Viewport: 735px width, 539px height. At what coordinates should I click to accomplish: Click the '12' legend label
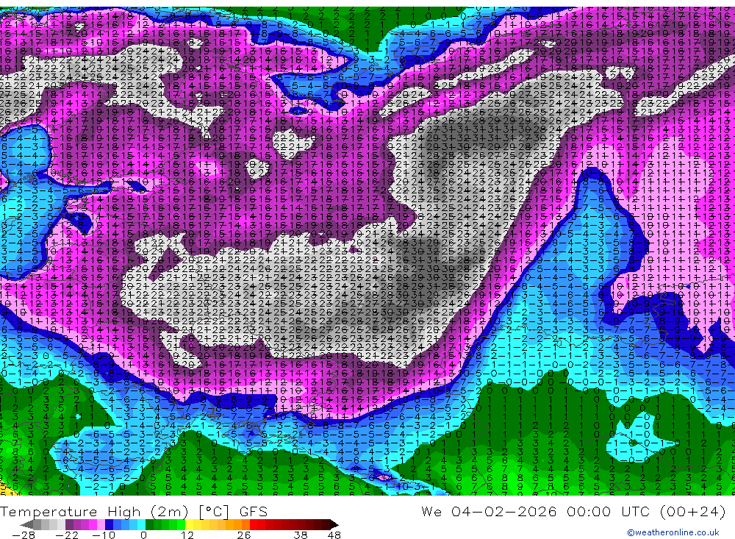pyautogui.click(x=187, y=535)
